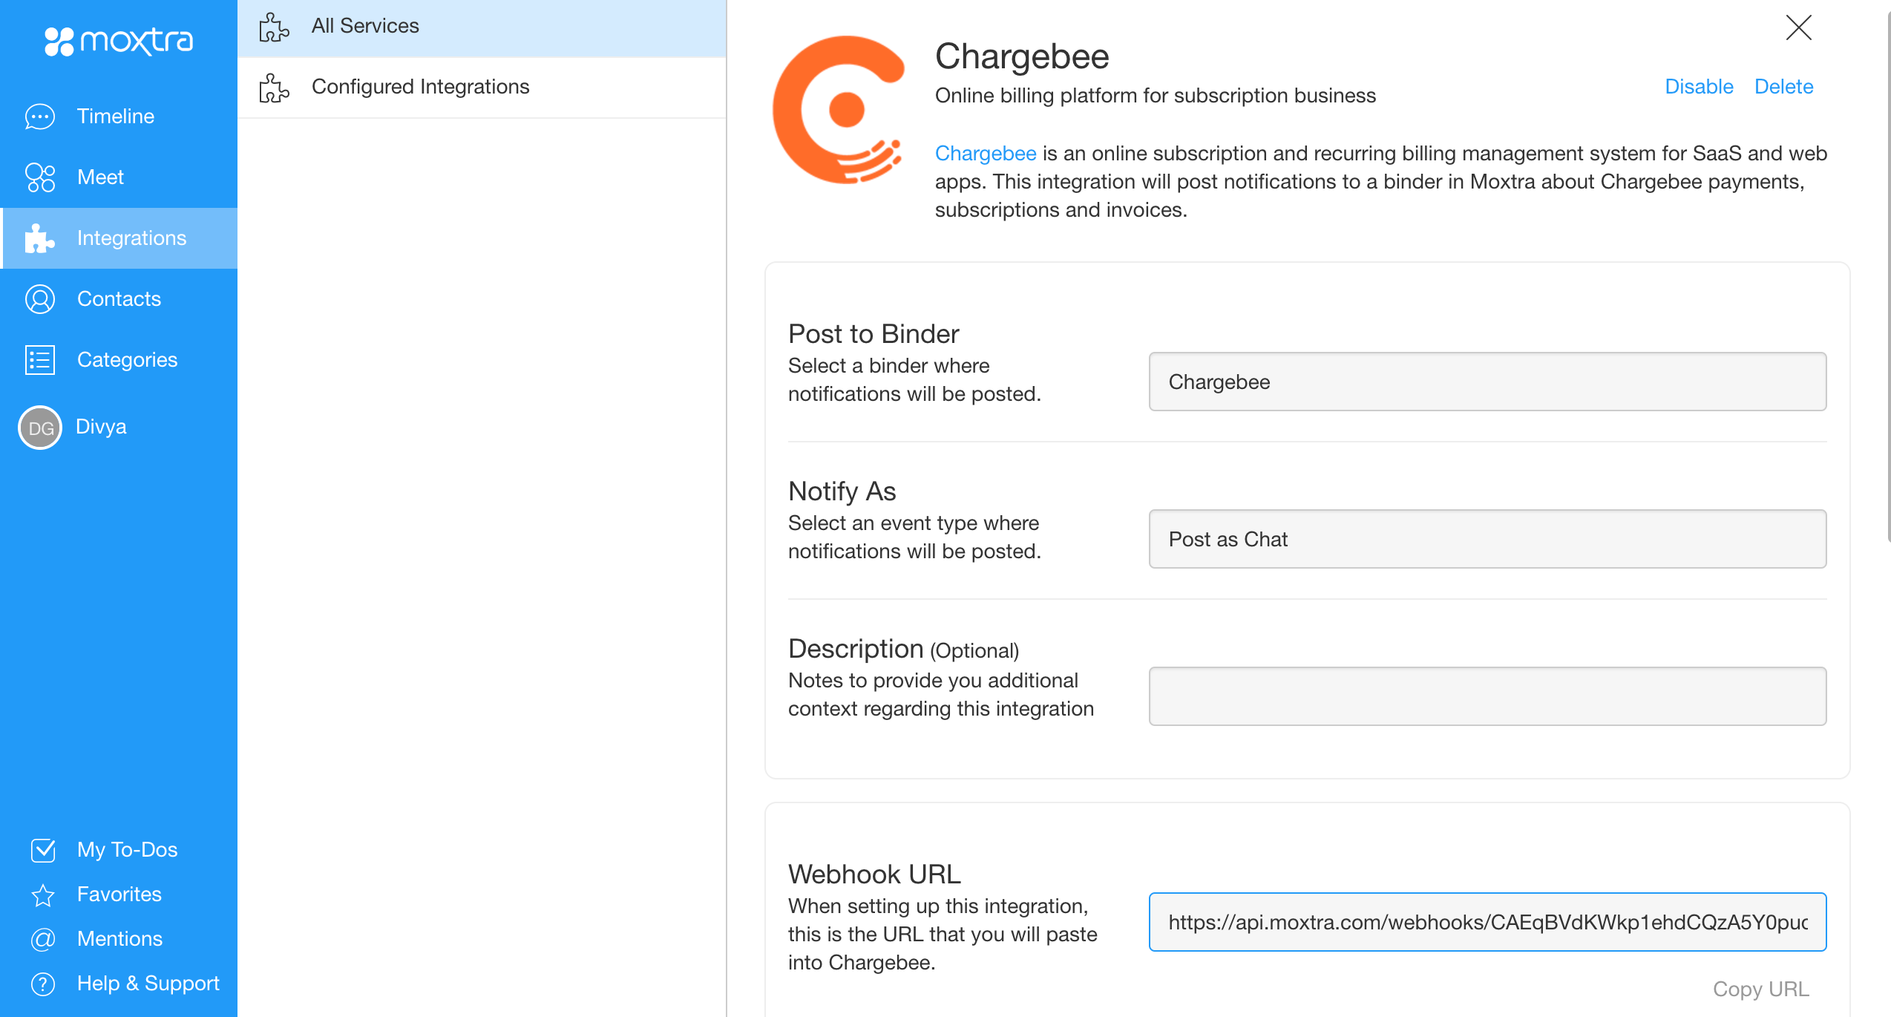
Task: Open the Notify As dropdown
Action: (x=1487, y=539)
